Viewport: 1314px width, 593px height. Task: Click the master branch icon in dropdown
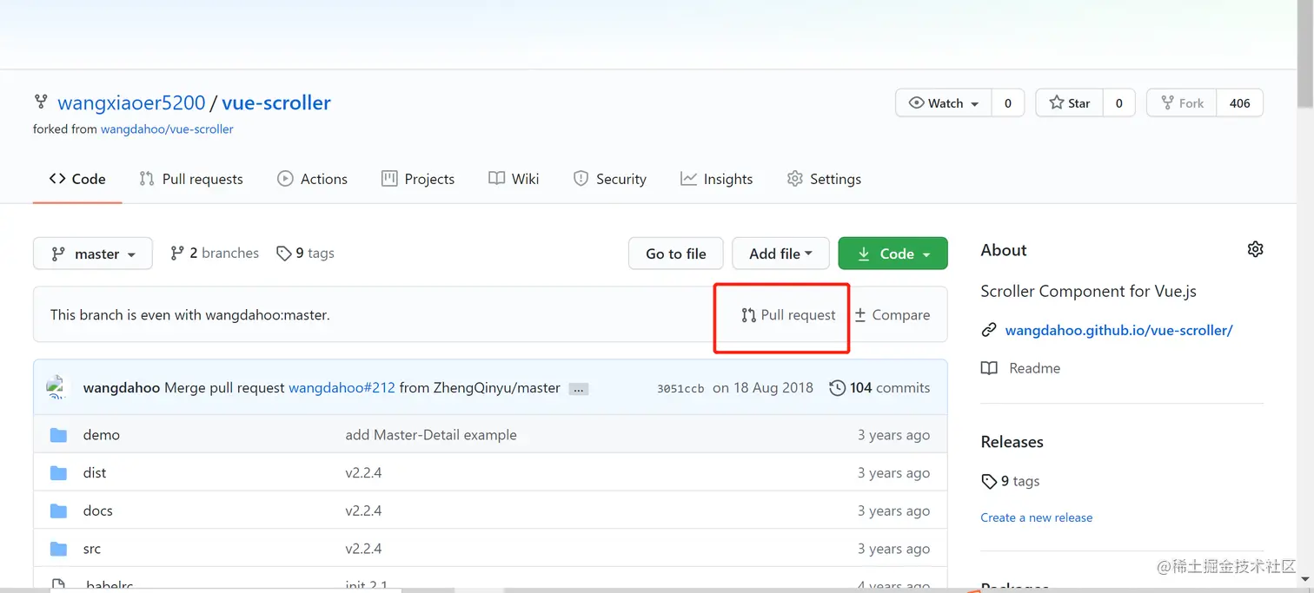[58, 254]
